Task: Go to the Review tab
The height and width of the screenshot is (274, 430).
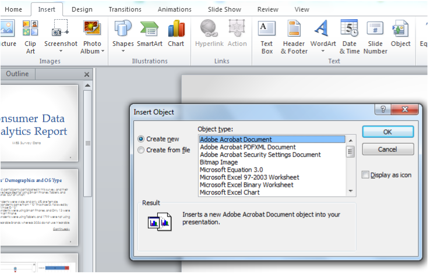Action: point(268,9)
